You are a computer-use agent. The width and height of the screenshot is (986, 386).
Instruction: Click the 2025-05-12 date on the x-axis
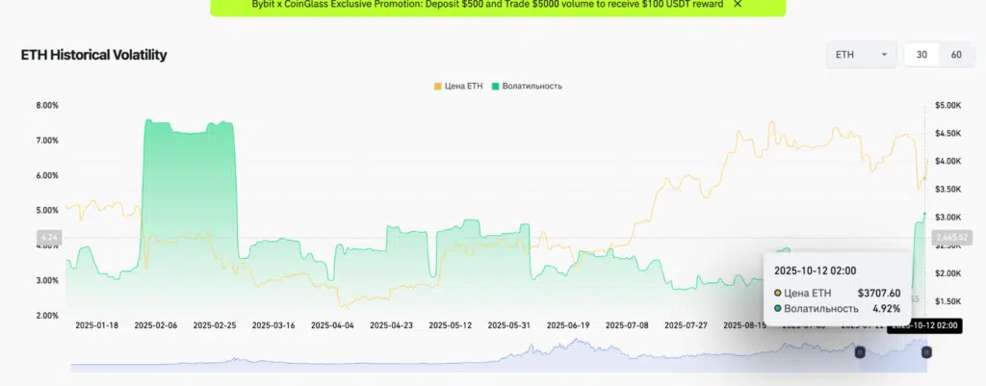453,325
